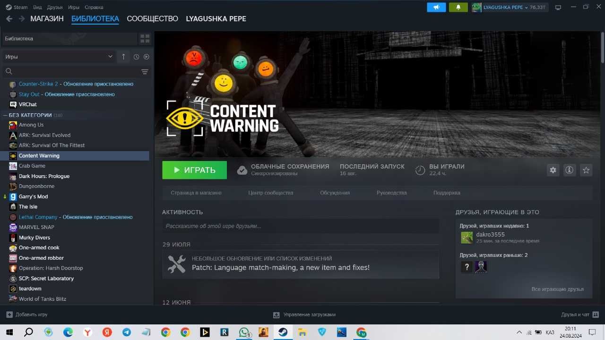Open game info icon
Image resolution: width=605 pixels, height=340 pixels.
(570, 170)
